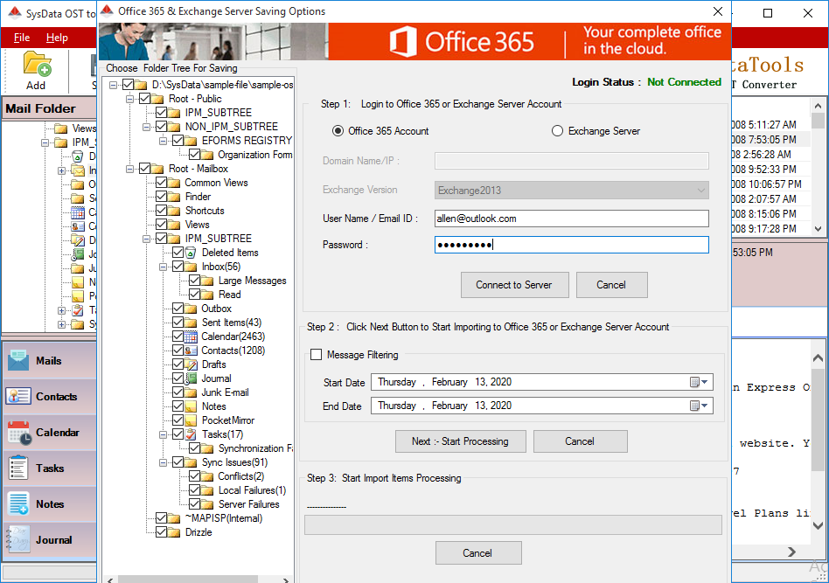Click the Drizzle folder icon
Viewport: 829px width, 583px height.
point(174,532)
